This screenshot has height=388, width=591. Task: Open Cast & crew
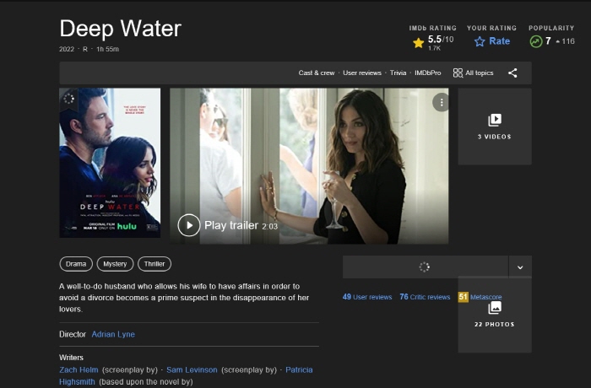pos(317,73)
